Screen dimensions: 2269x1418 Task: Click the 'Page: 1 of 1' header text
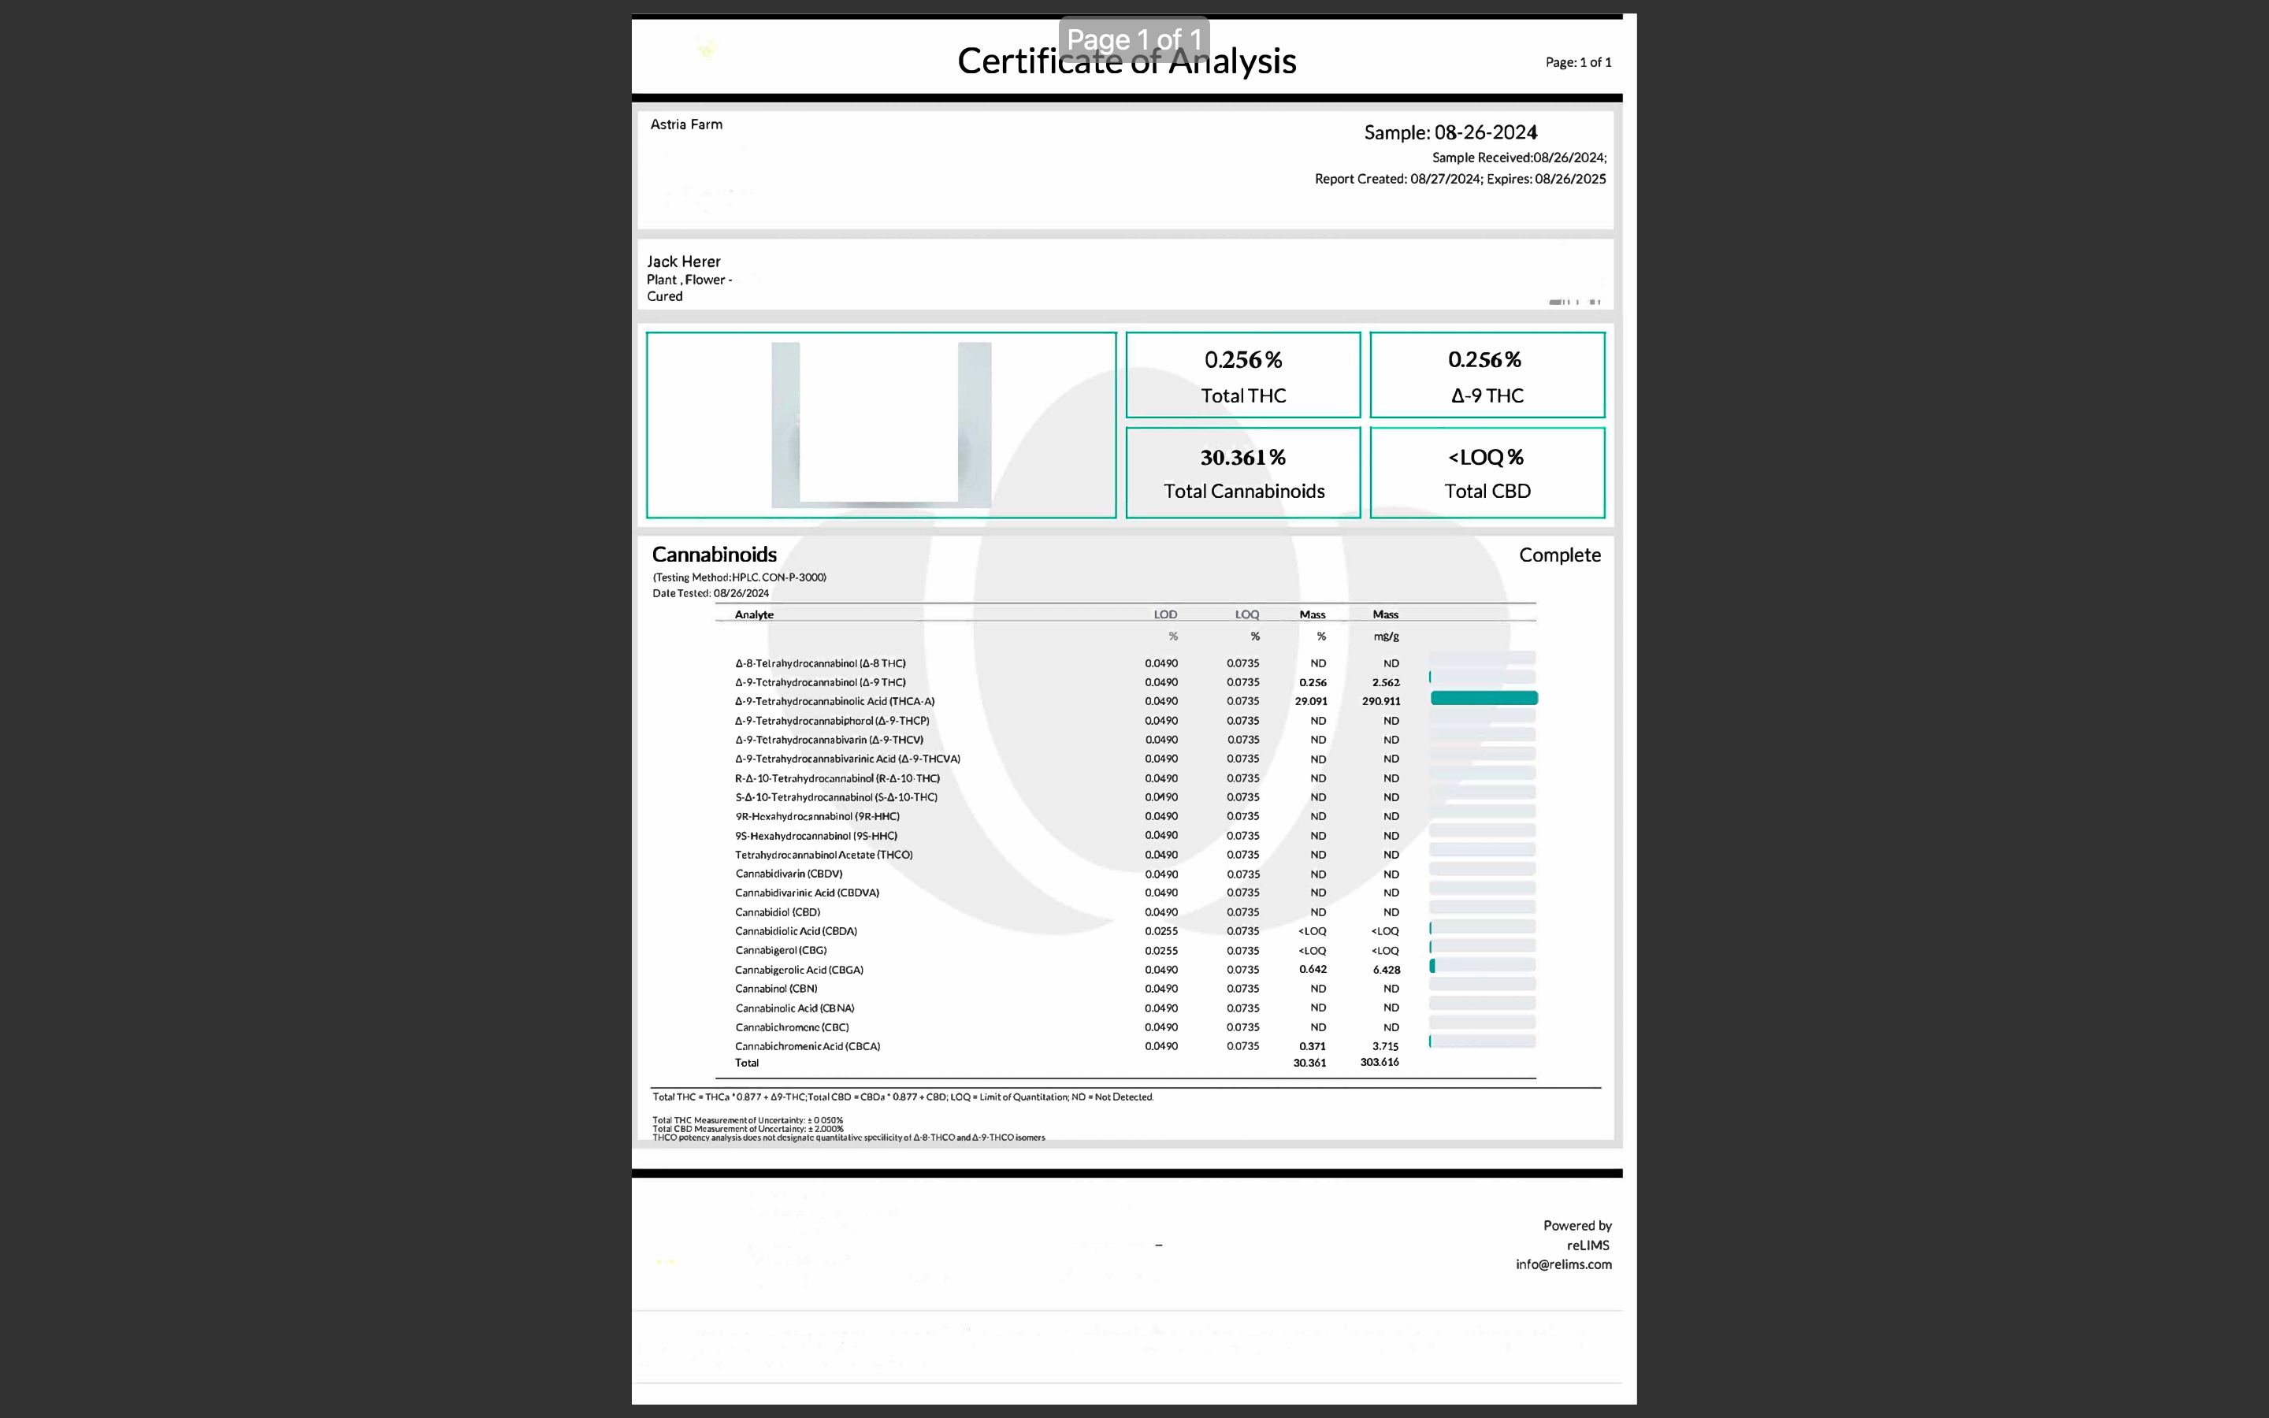point(1578,62)
